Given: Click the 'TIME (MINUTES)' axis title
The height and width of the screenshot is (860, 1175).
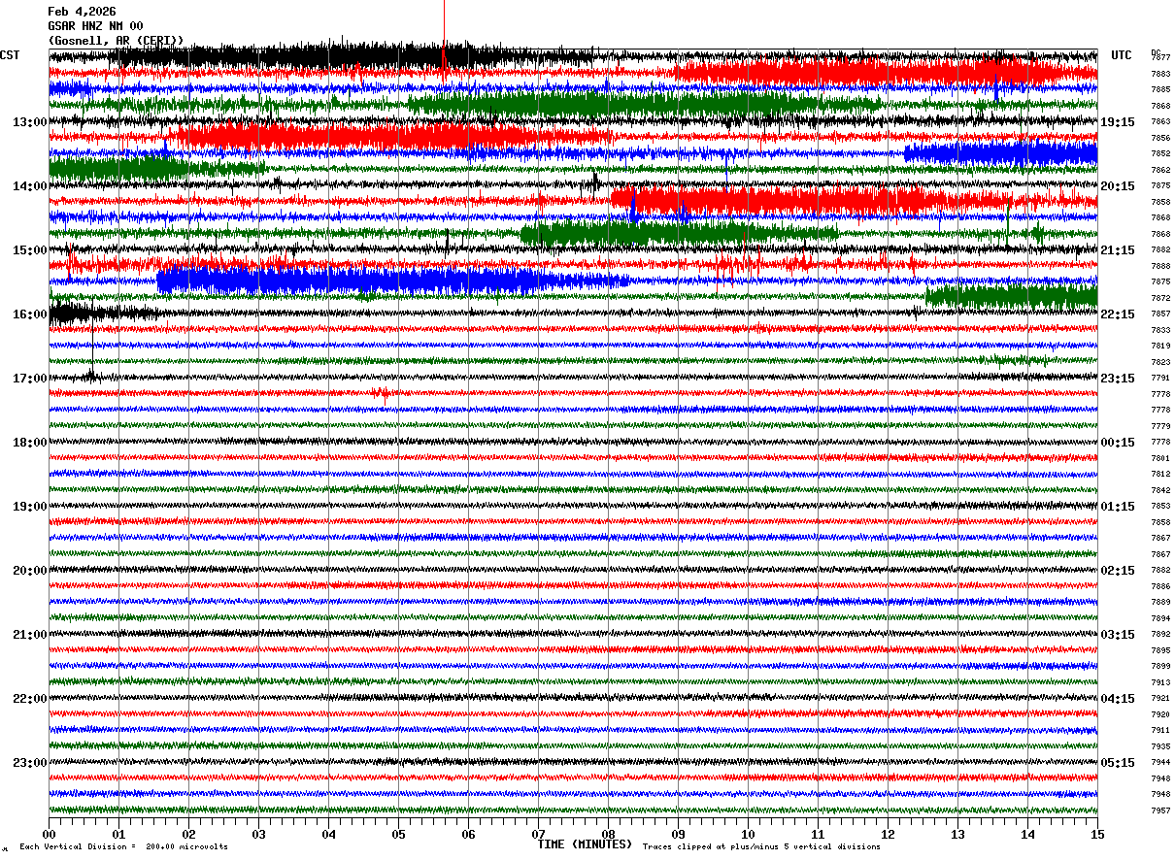Looking at the screenshot, I should coord(585,844).
